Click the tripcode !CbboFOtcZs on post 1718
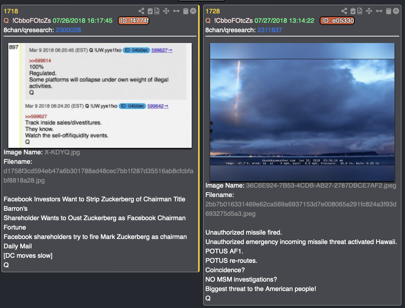The width and height of the screenshot is (405, 308). tap(31, 20)
